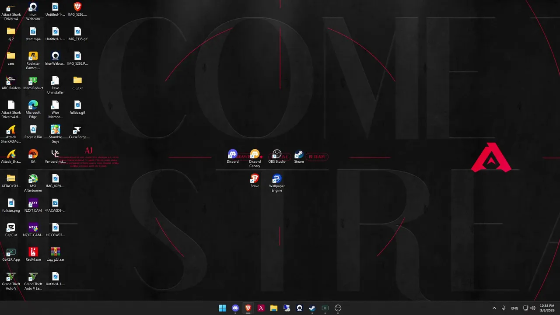Open the OBS Studio desktop shortcut

pyautogui.click(x=277, y=157)
